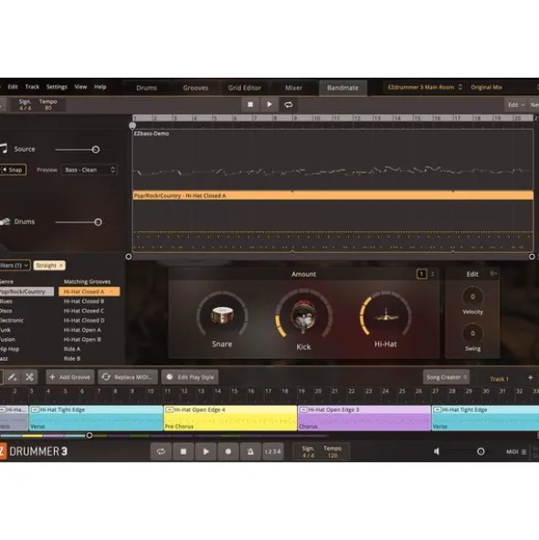Open the Edit dropdown in Bandmate toolbar
This screenshot has width=539, height=540.
point(516,105)
